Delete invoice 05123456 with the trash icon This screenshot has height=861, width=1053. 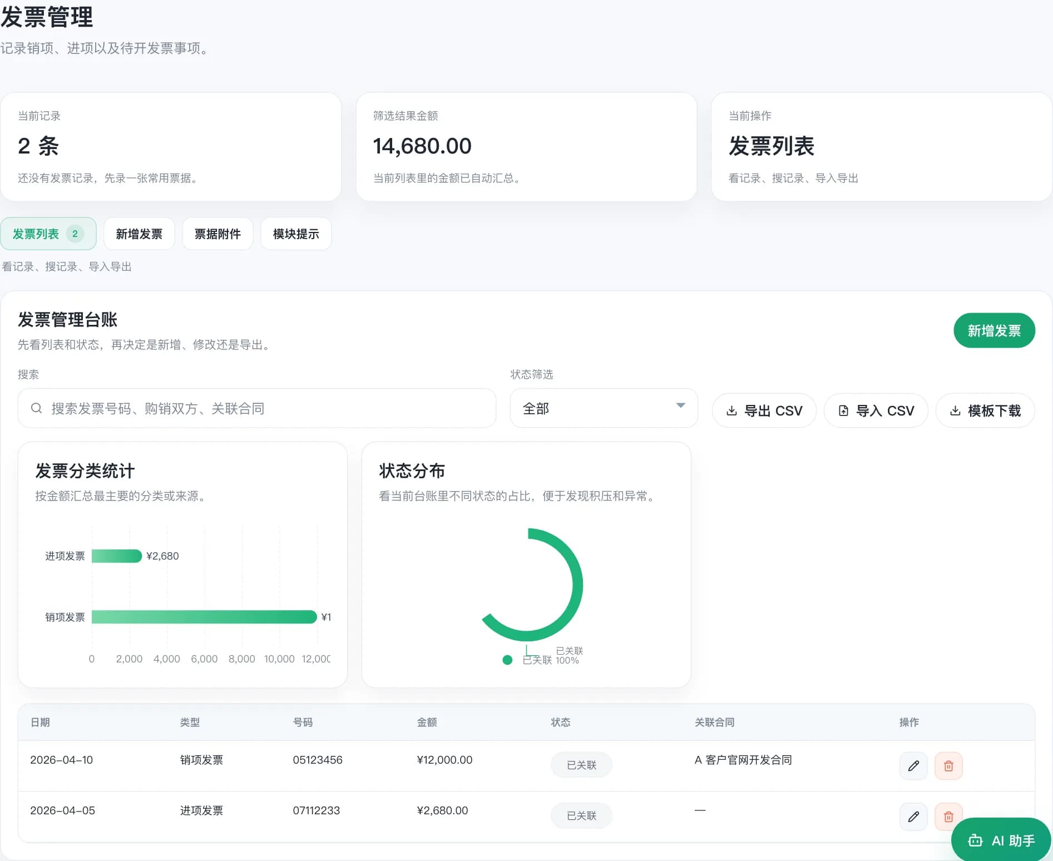[948, 766]
